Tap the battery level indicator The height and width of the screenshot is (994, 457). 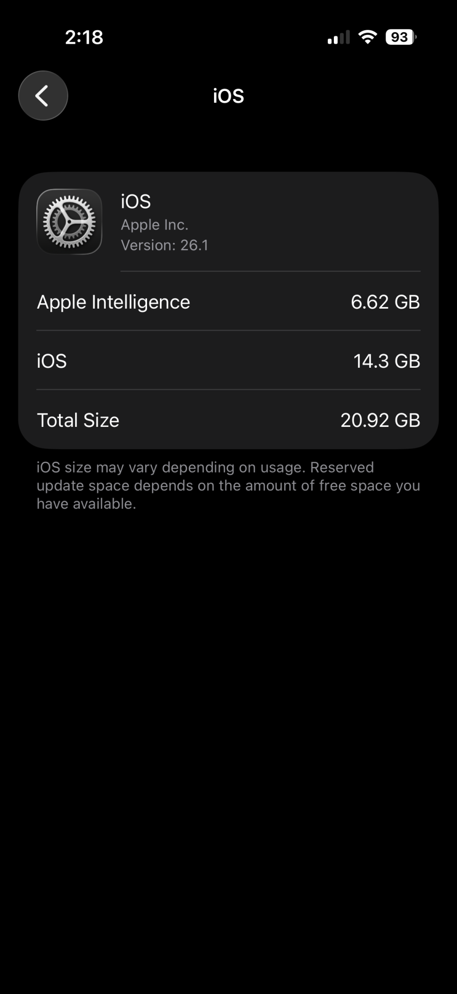pyautogui.click(x=401, y=37)
